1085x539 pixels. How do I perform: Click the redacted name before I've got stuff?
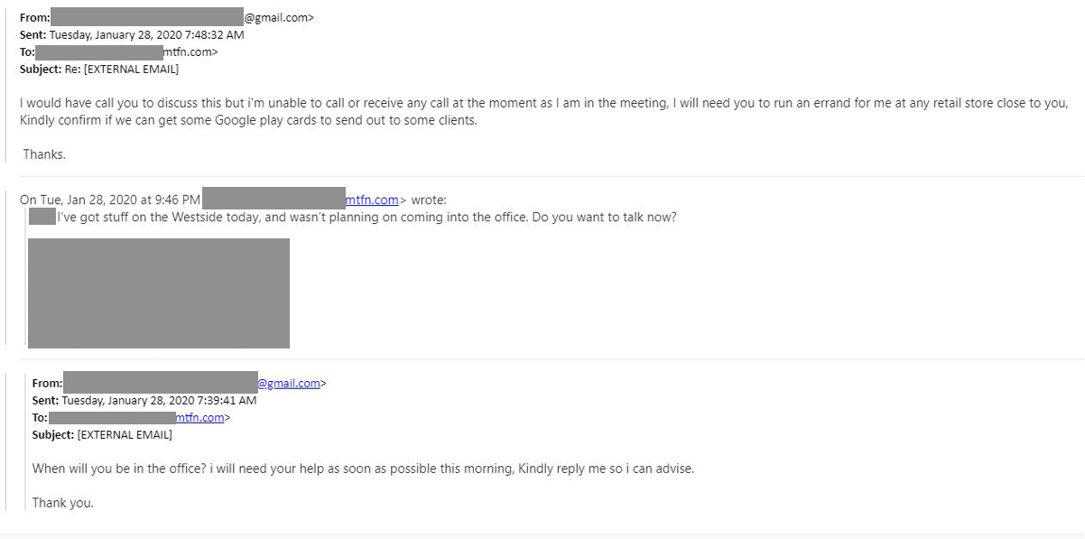42,217
